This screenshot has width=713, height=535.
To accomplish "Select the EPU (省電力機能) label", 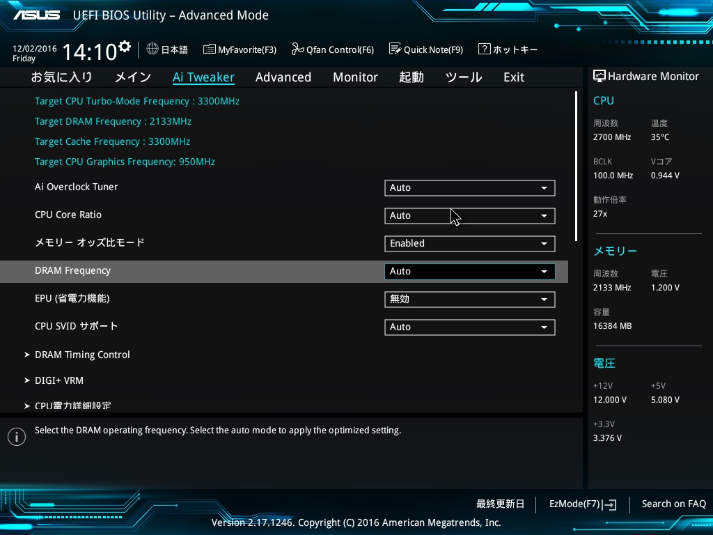I will 72,298.
